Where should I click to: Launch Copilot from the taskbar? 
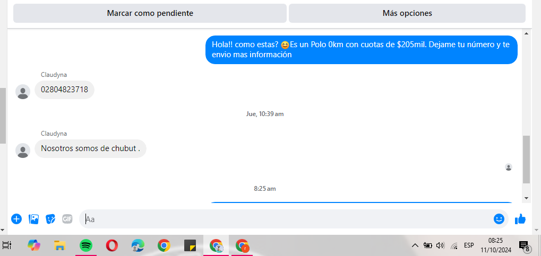[x=34, y=245]
